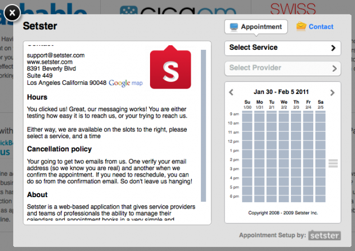Click the Appointment tab monitor icon
Viewport: 355px width, 251px height.
[234, 27]
